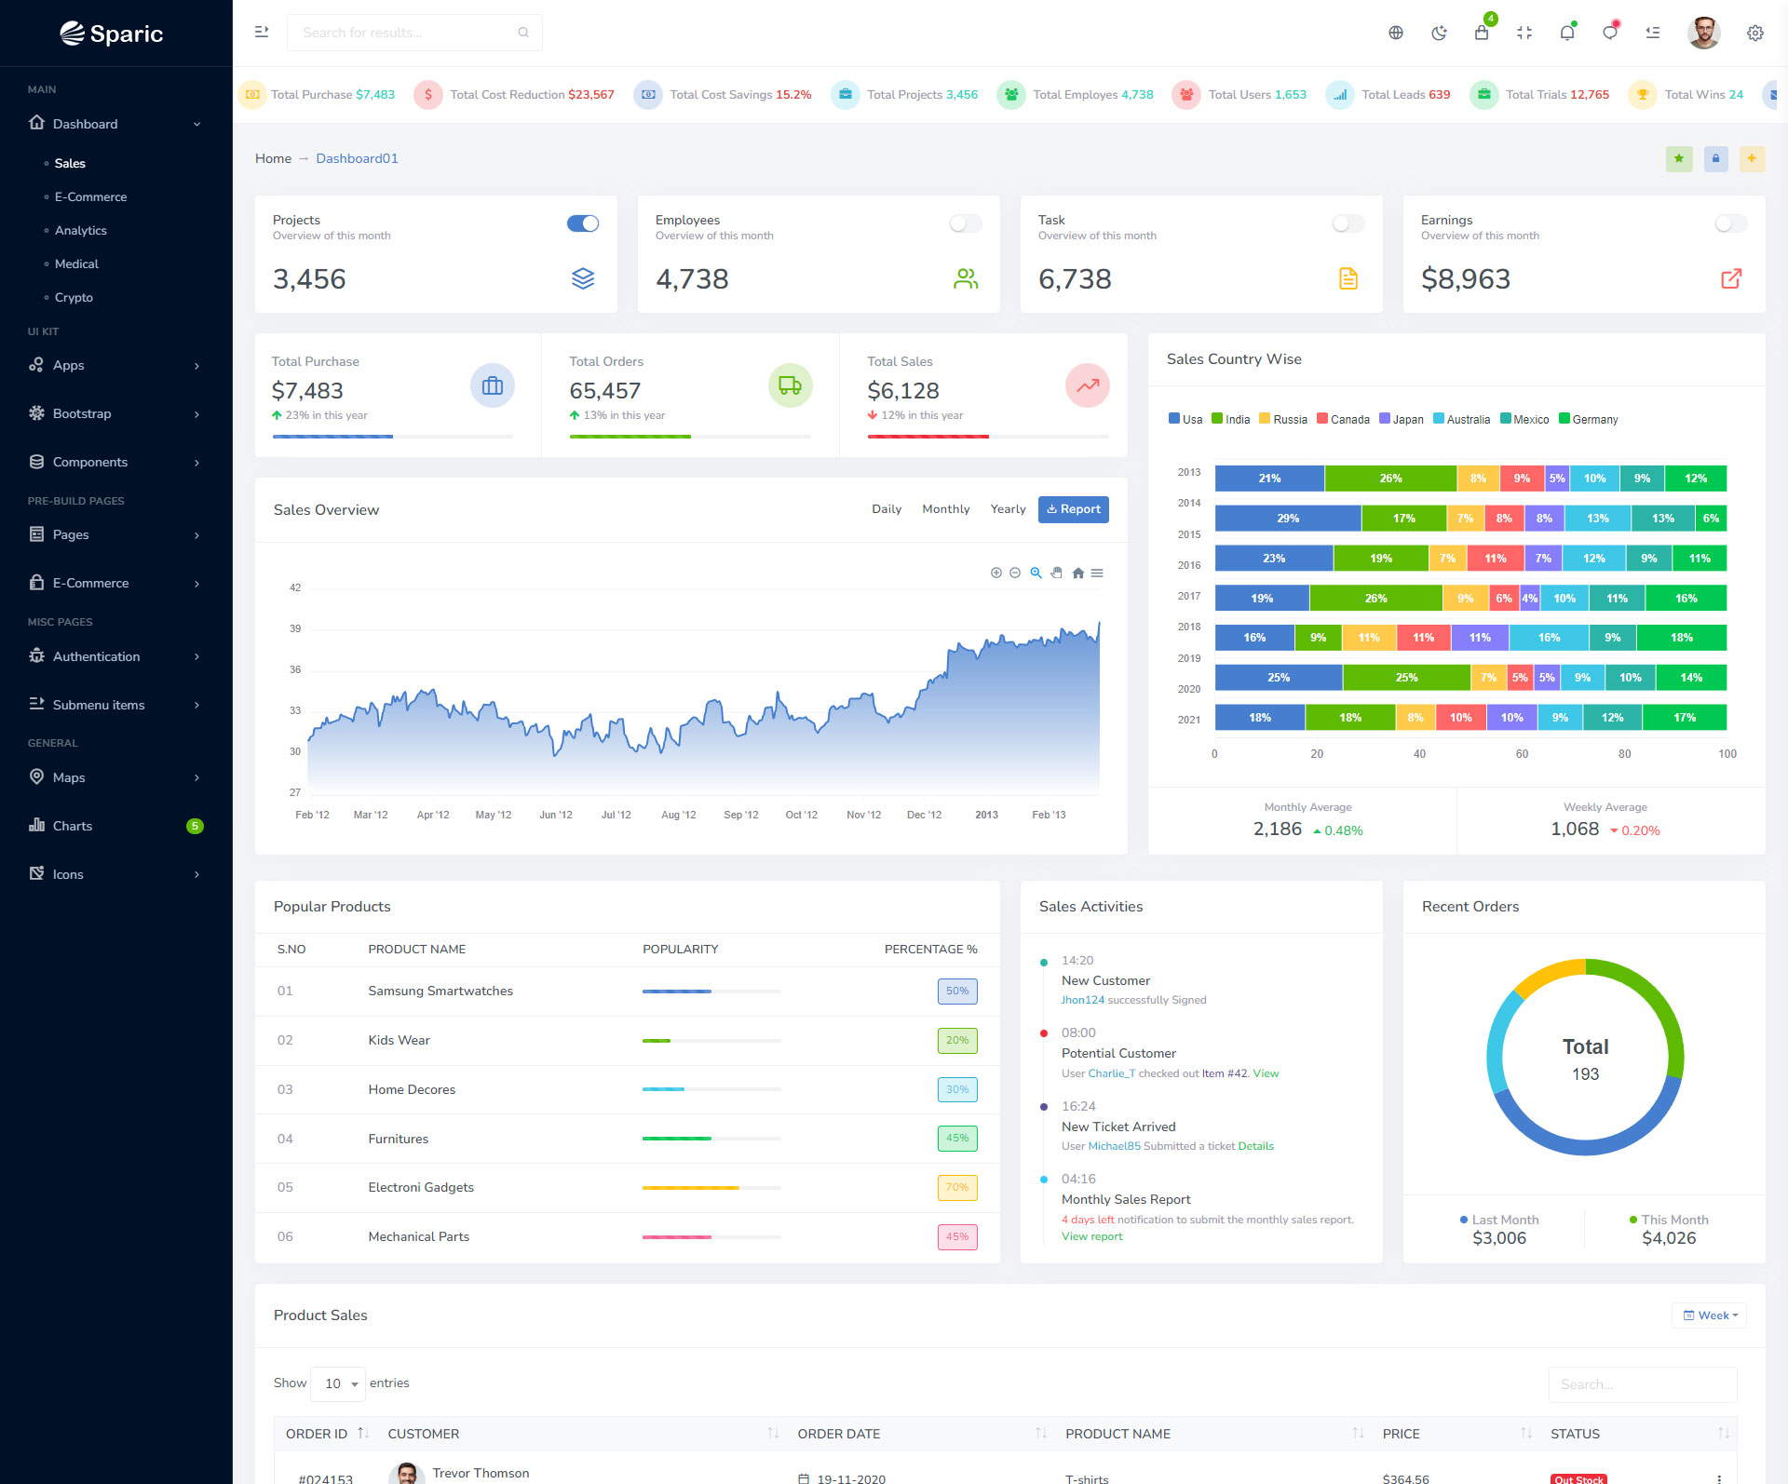Open the Week dropdown in Product Sales

(1710, 1315)
